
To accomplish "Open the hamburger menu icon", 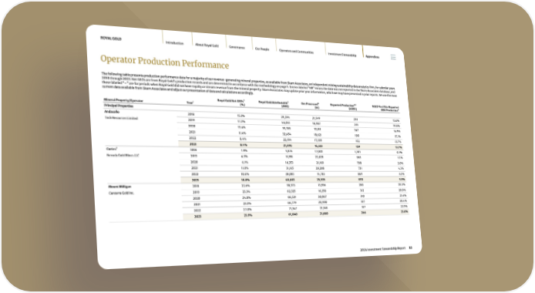I will [x=393, y=57].
